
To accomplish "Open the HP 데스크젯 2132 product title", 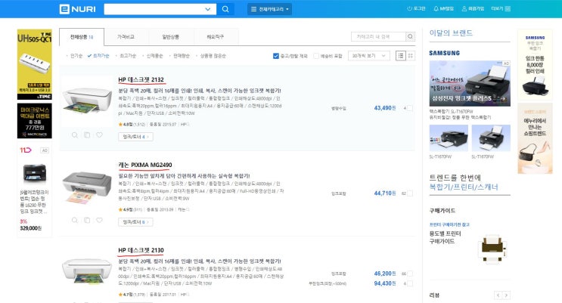I will (141, 79).
